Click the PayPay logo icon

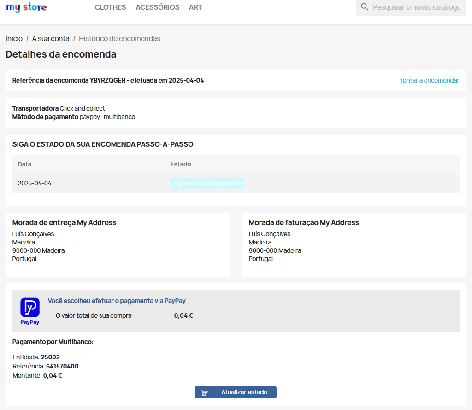tap(30, 308)
